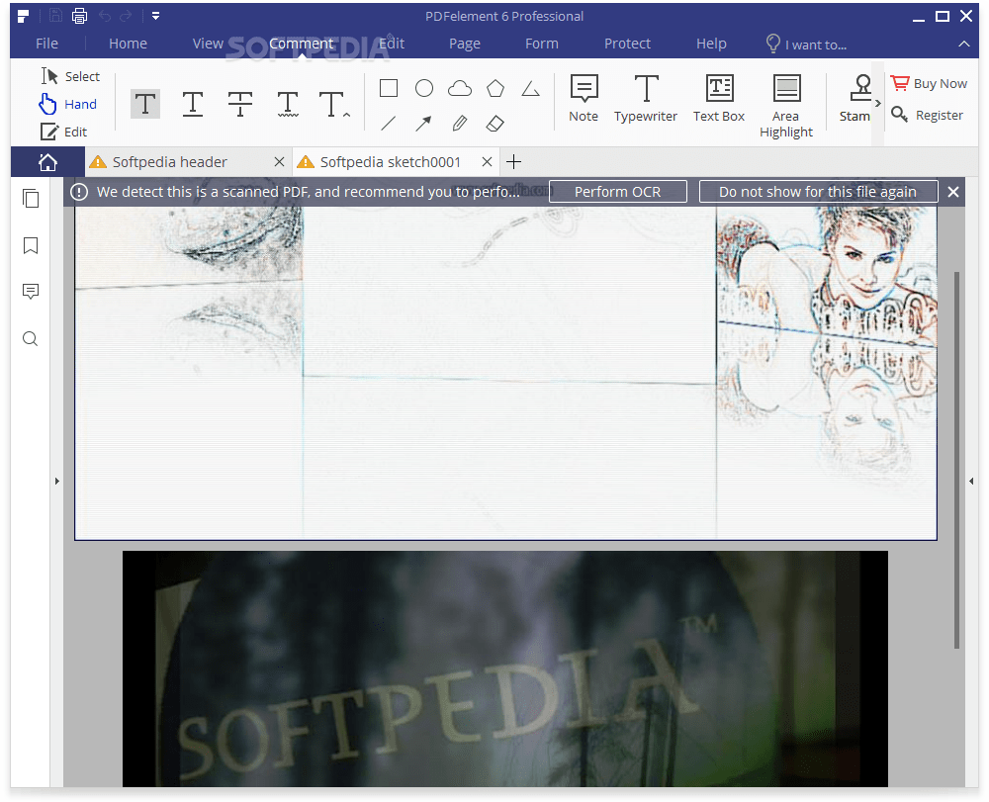Switch to the Protect ribbon tab
Viewport: 989px width, 802px height.
tap(627, 44)
